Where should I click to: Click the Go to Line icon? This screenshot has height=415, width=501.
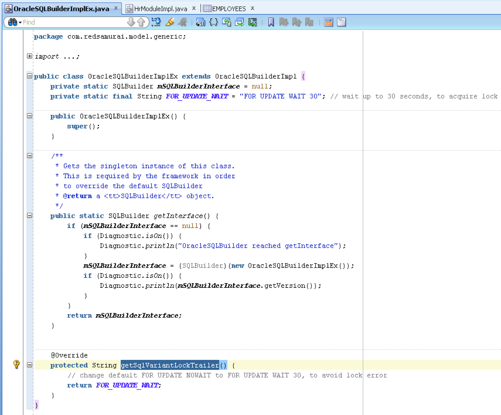point(200,22)
